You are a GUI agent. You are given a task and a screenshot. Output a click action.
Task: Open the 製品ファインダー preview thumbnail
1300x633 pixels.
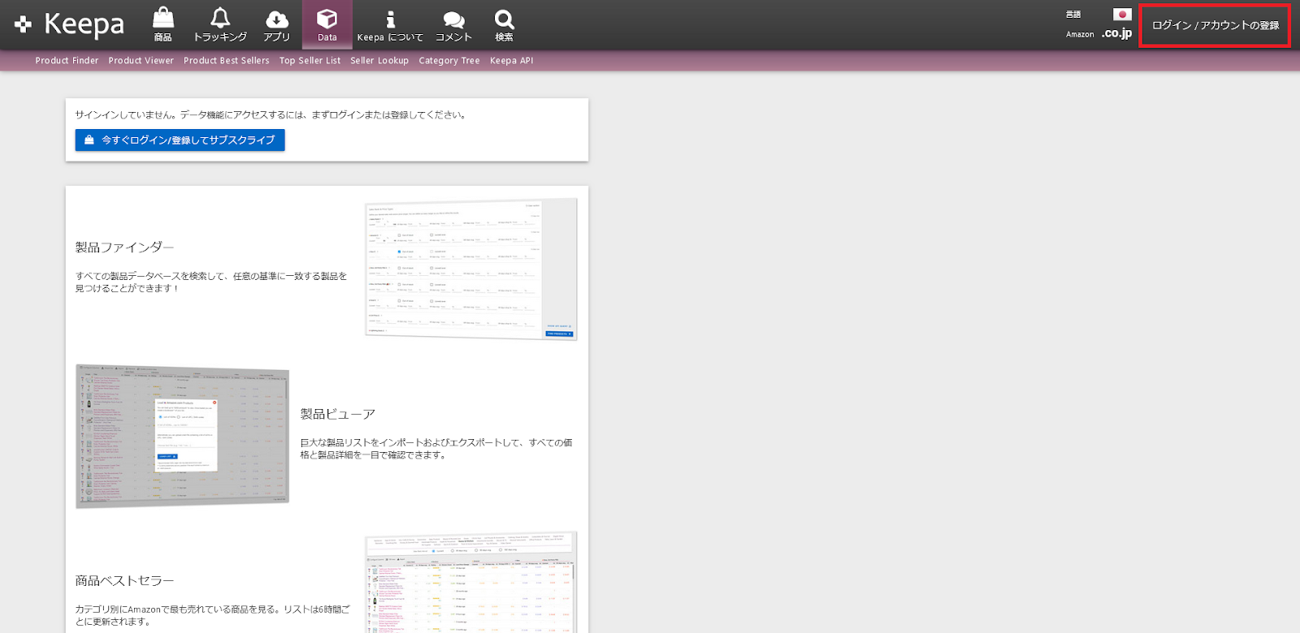471,269
